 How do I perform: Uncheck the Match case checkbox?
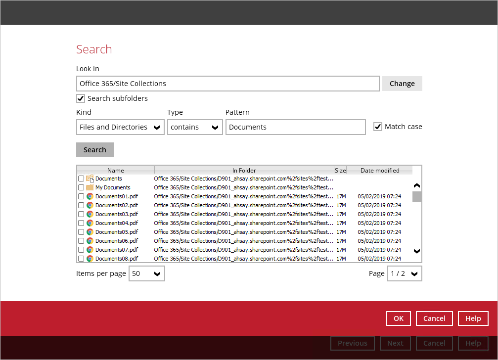click(378, 127)
